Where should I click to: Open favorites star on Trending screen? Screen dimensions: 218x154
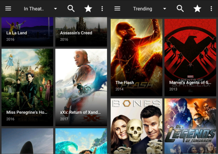197,9
